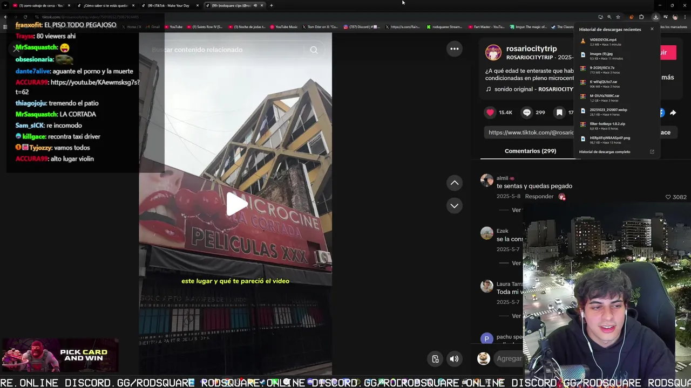This screenshot has width=691, height=388.
Task: Click the search magnifier in related content bar
Action: (x=314, y=50)
